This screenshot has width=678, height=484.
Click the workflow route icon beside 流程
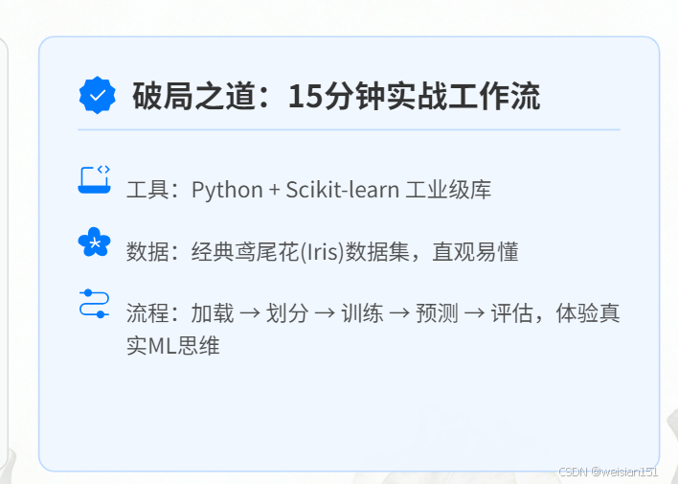pos(94,304)
